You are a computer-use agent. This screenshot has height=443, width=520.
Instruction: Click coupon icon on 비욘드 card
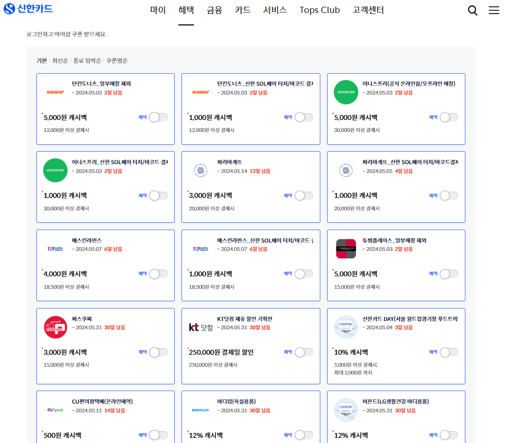346,410
